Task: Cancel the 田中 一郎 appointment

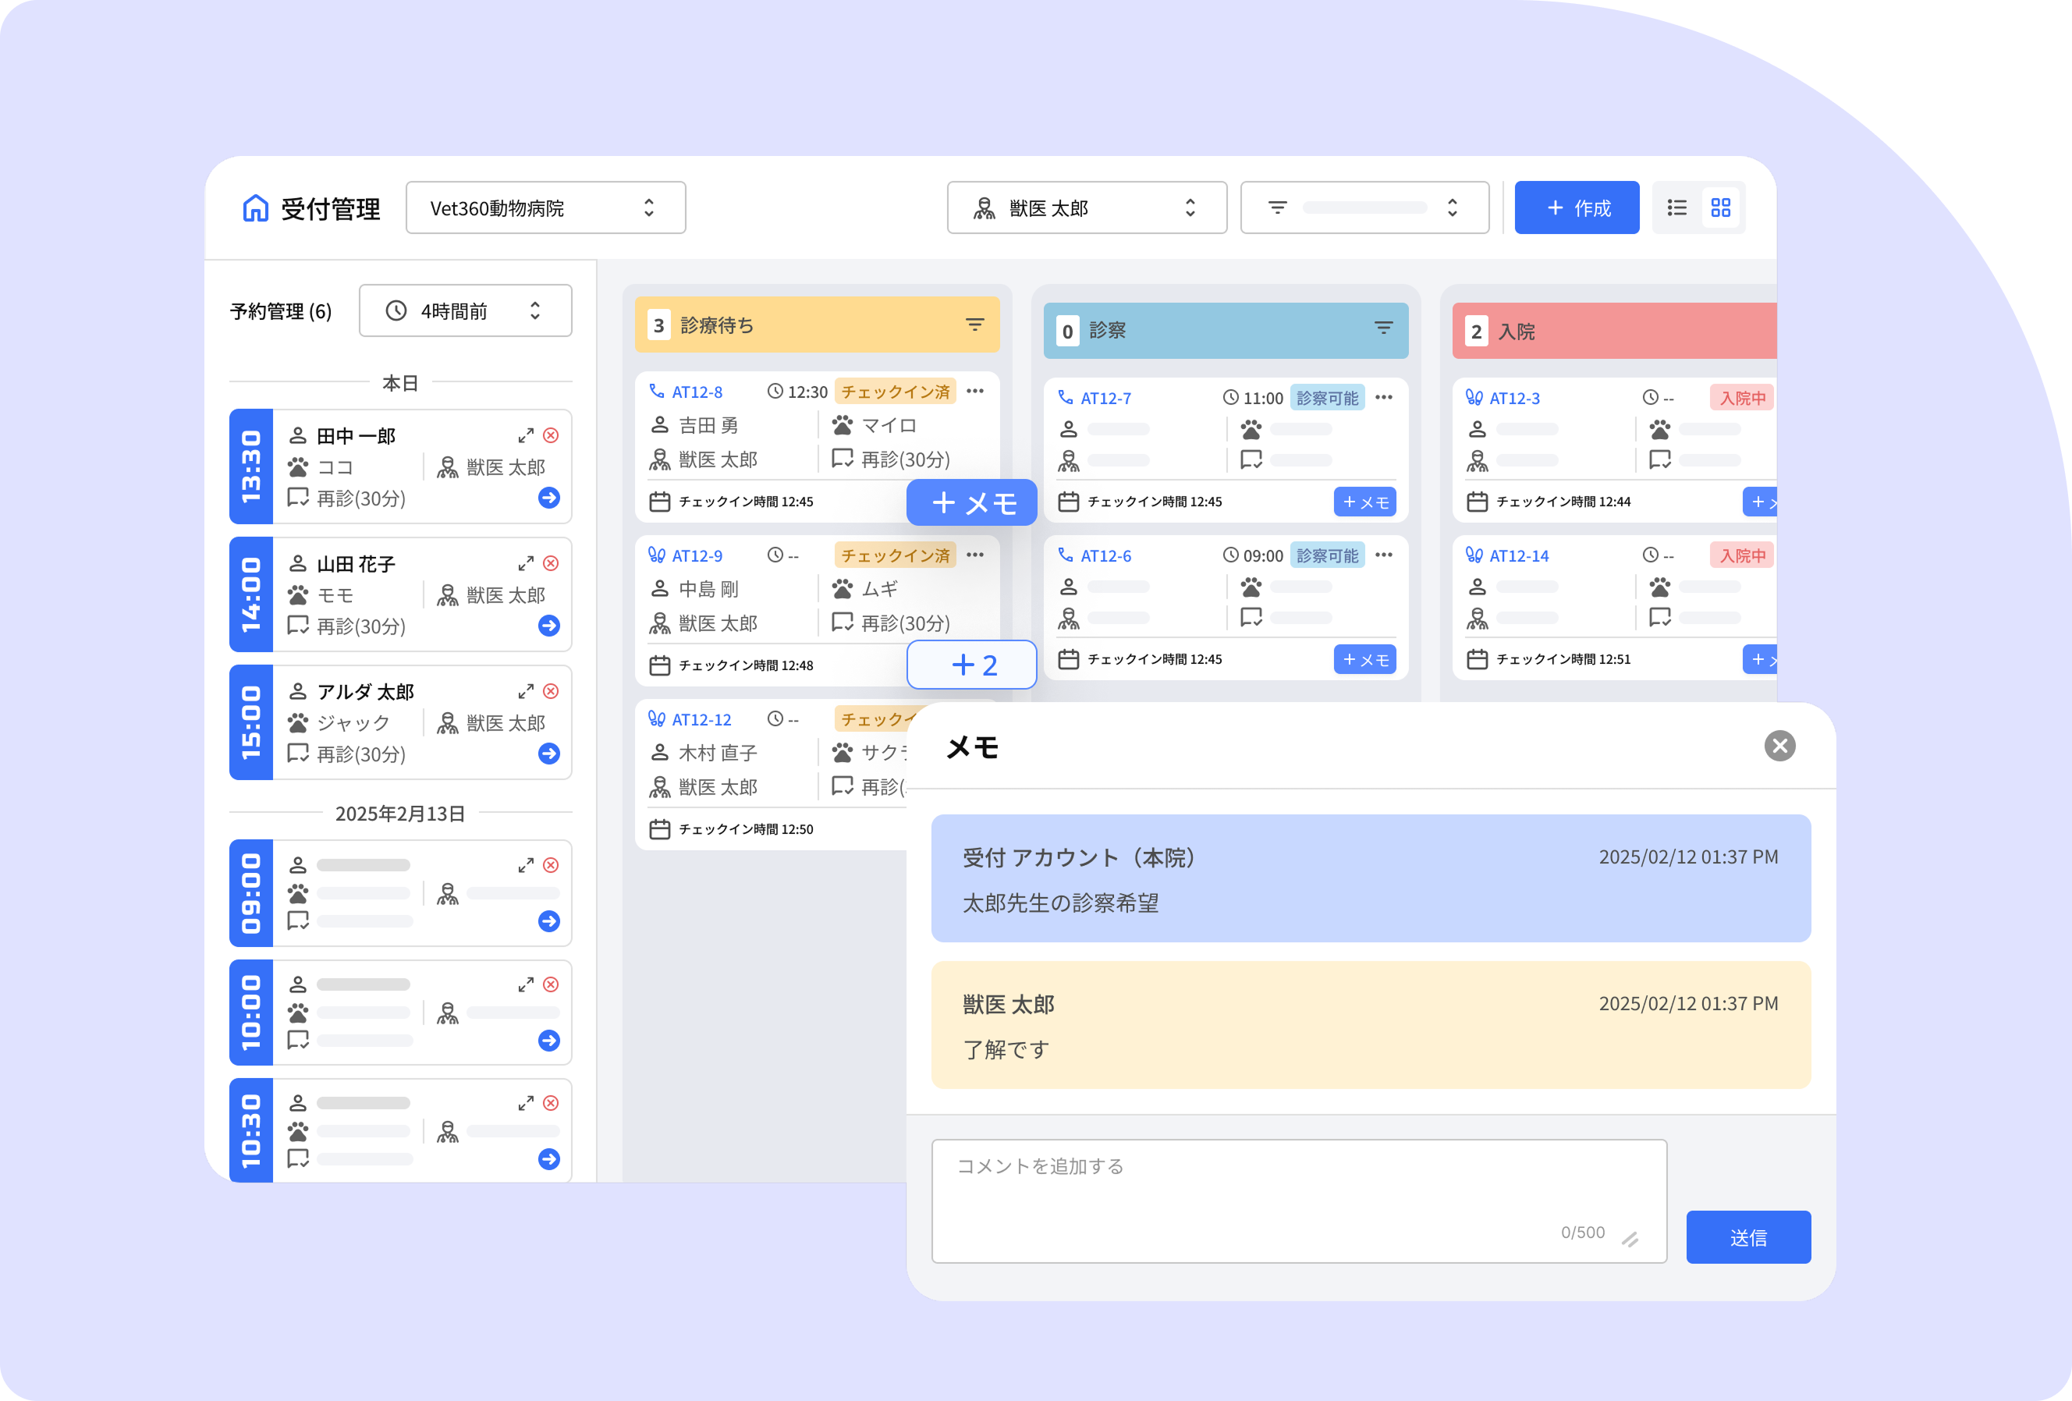Action: pos(551,435)
